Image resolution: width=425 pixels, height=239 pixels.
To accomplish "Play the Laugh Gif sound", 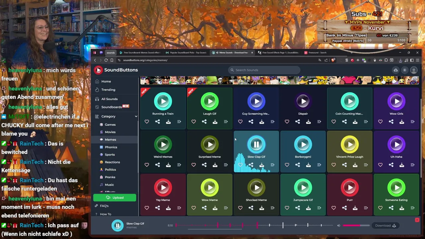I will tap(210, 102).
